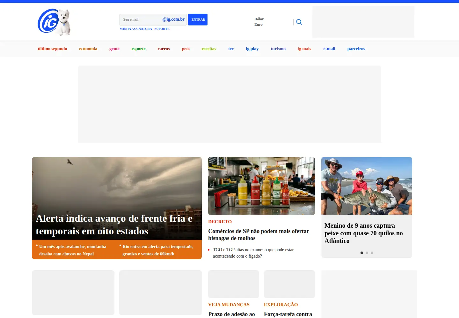The height and width of the screenshot is (318, 459).
Task: Open the 'tec' menu item
Action: click(x=231, y=49)
